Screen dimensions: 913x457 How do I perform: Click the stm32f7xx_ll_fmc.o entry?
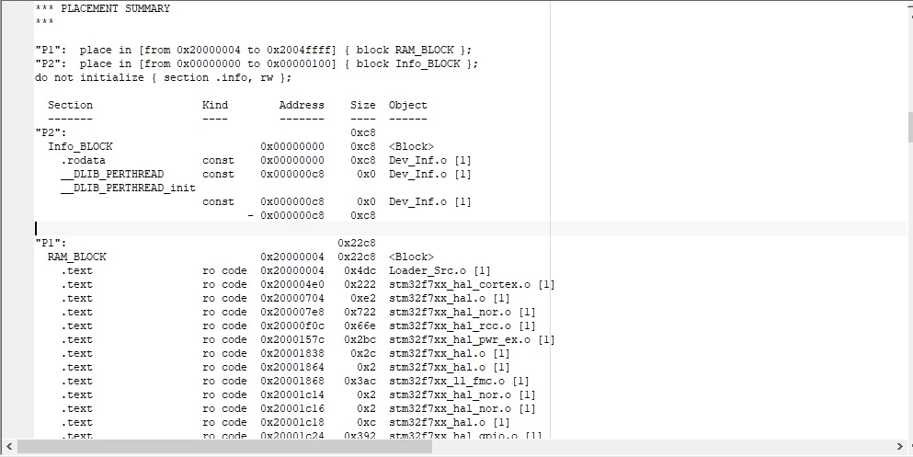[x=451, y=382]
